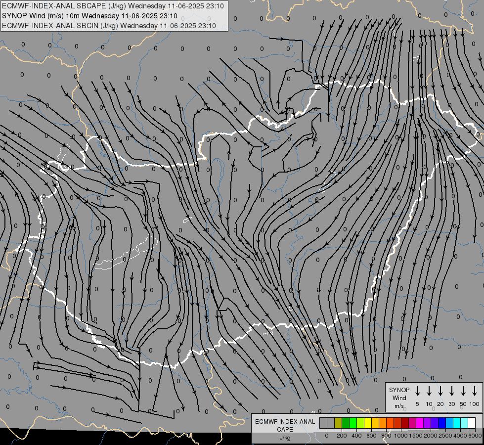Select the sky blue swatch left of 4000
The height and width of the screenshot is (445, 484).
(x=449, y=423)
